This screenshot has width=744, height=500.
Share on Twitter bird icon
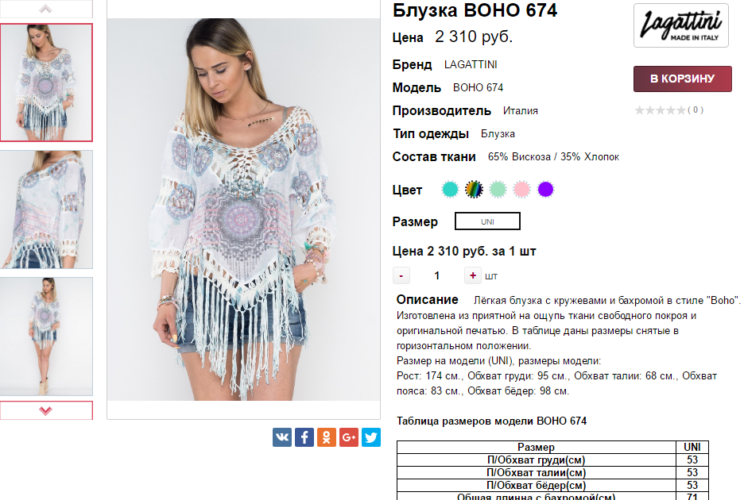[371, 437]
